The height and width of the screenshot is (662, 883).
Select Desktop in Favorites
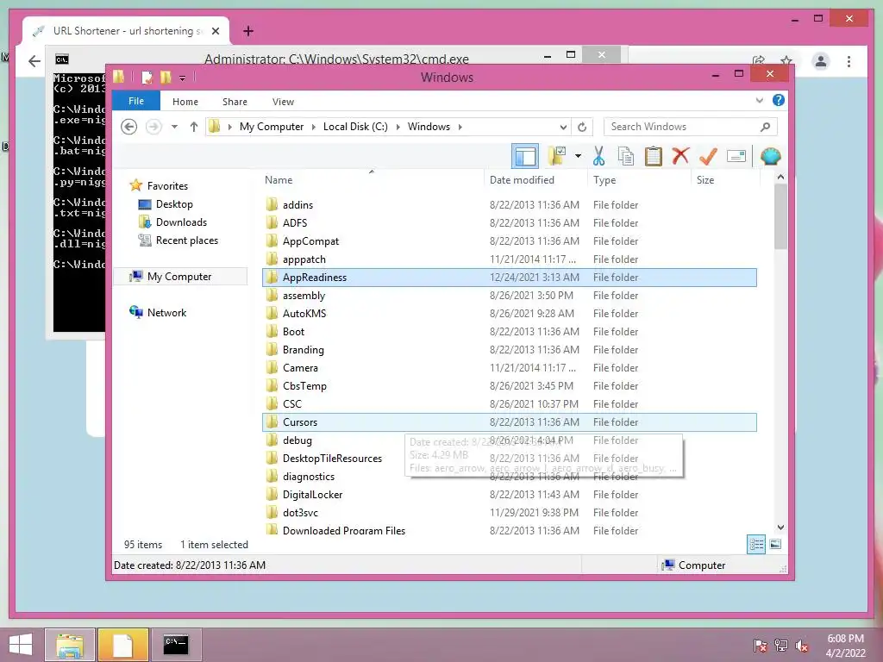tap(174, 203)
